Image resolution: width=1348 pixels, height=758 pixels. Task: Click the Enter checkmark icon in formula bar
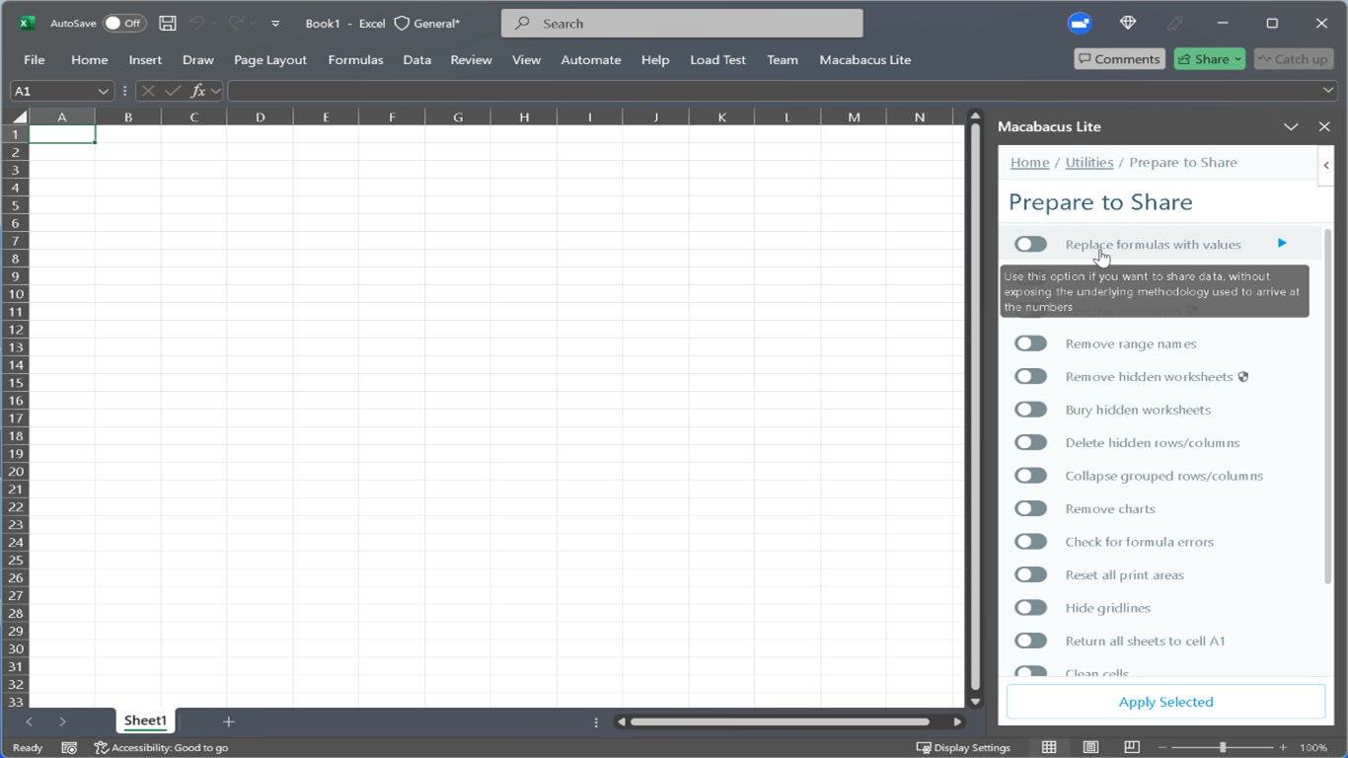pyautogui.click(x=173, y=91)
